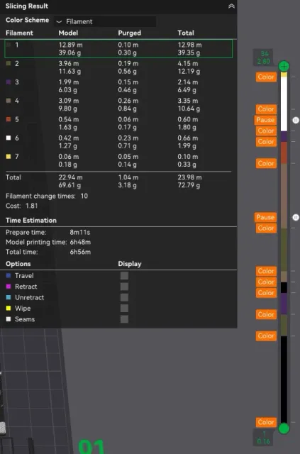This screenshot has height=454, width=300.
Task: Click the Slicing Result title
Action: point(27,6)
